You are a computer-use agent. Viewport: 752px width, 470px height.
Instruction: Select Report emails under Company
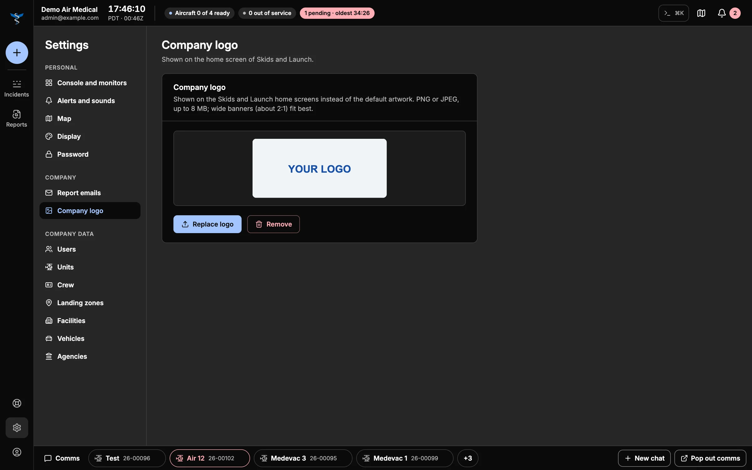click(90, 193)
